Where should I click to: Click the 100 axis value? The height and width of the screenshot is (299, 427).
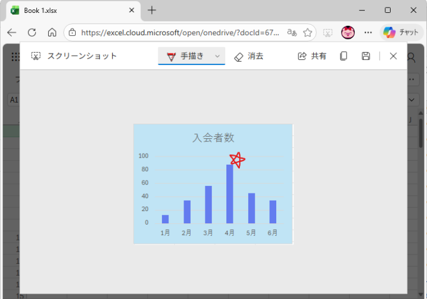(143, 156)
